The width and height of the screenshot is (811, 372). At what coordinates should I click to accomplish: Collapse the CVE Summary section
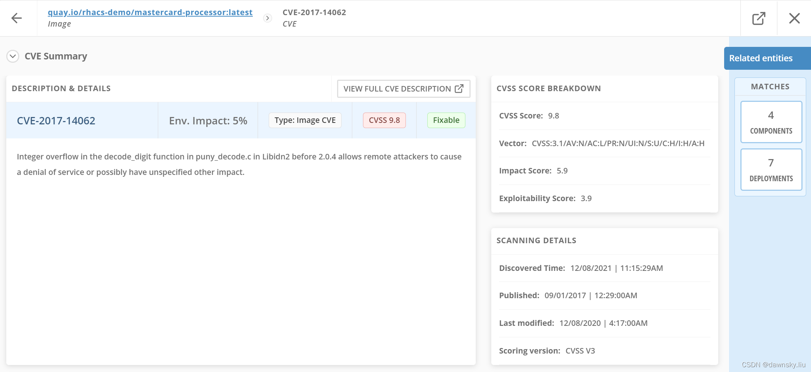(13, 56)
